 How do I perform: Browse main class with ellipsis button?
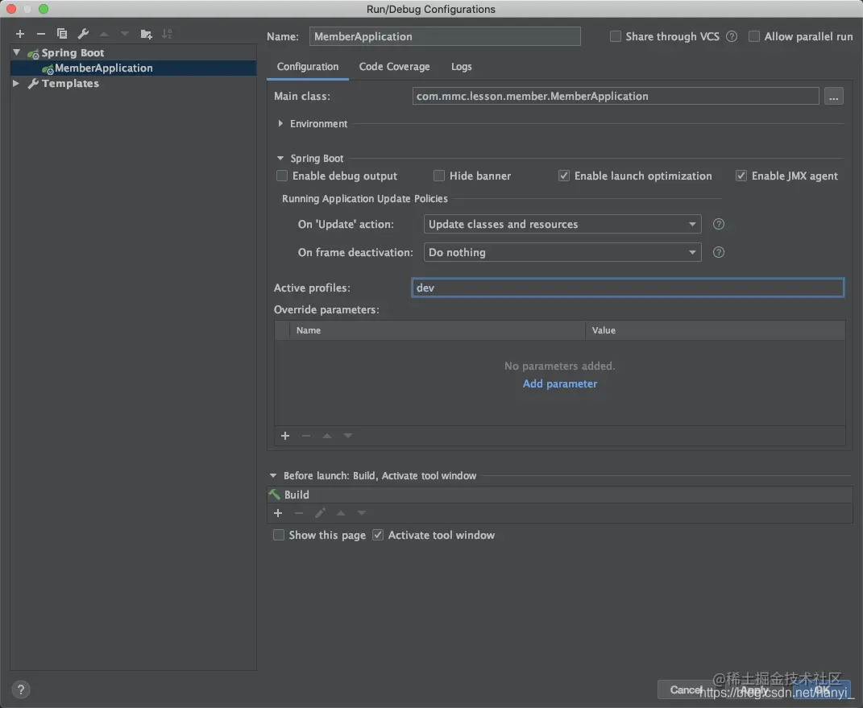[x=834, y=97]
